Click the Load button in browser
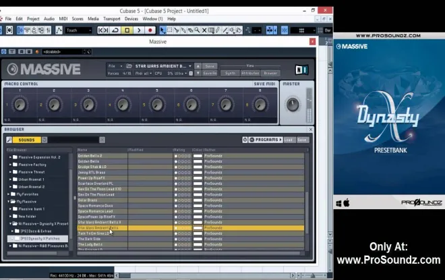Viewport: 445px width, 280px height. [x=289, y=140]
